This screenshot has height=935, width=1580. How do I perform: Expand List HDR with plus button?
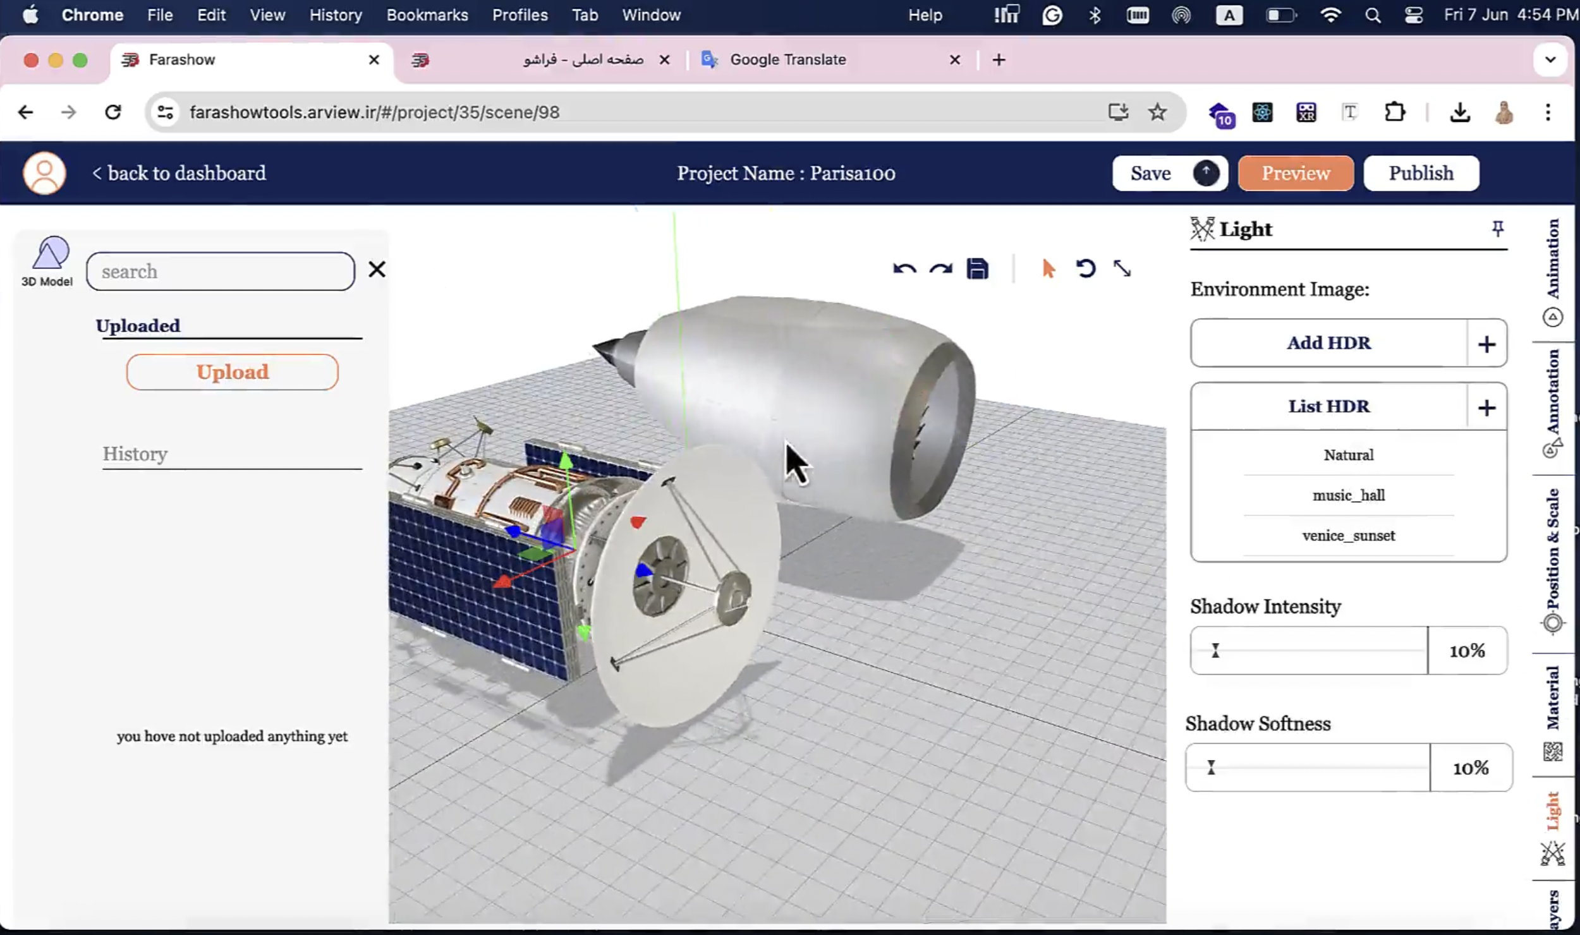(x=1486, y=407)
